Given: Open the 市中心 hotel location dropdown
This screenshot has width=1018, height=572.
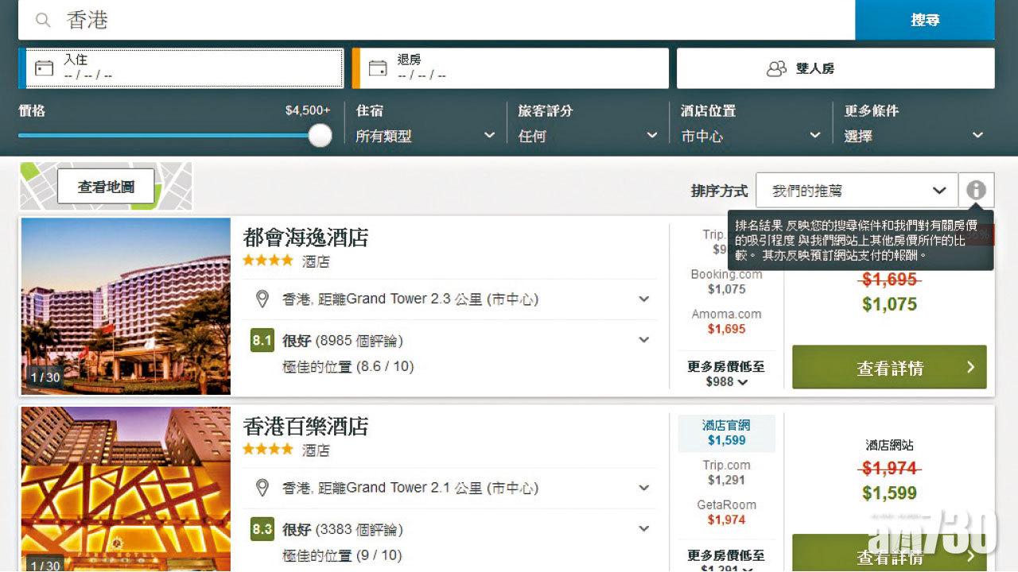Looking at the screenshot, I should pyautogui.click(x=748, y=135).
